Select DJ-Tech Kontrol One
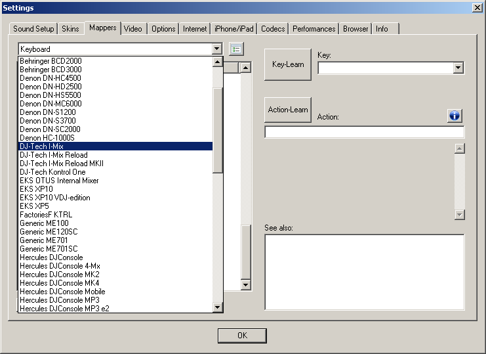Screen dimensions: 486x354 coord(115,172)
